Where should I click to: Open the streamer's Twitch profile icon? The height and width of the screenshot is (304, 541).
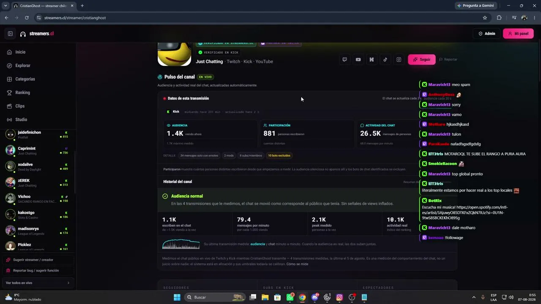(345, 60)
